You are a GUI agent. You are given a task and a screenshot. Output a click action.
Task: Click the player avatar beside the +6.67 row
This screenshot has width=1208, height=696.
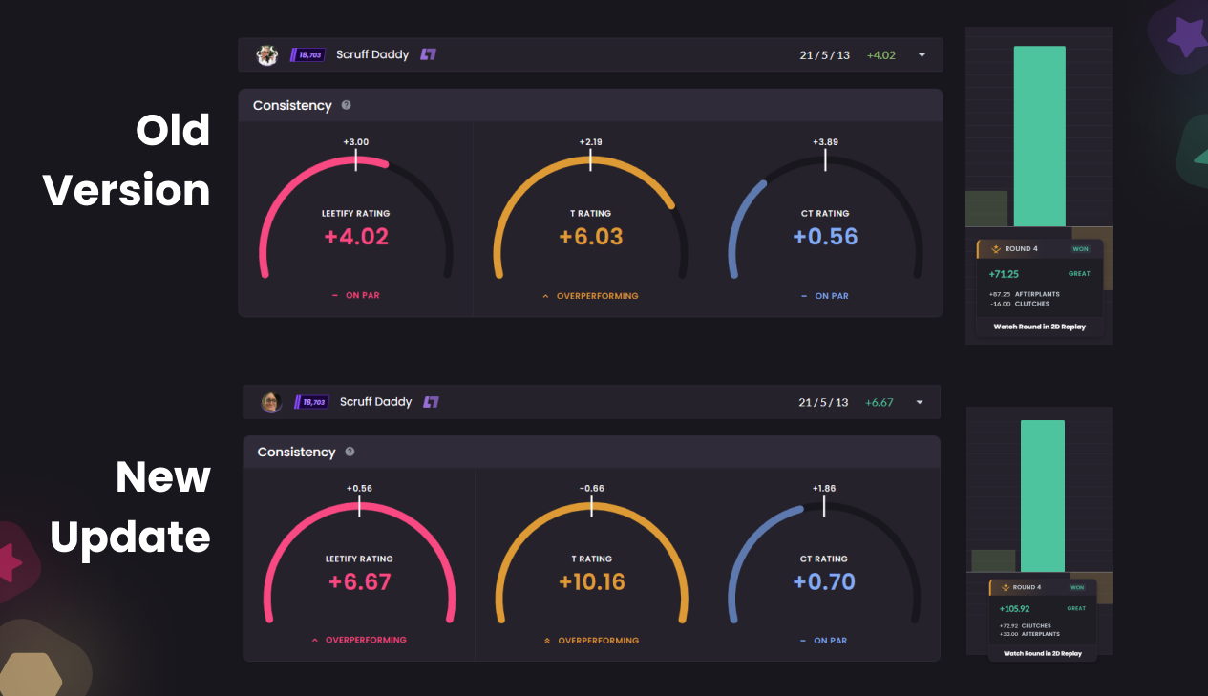coord(271,402)
